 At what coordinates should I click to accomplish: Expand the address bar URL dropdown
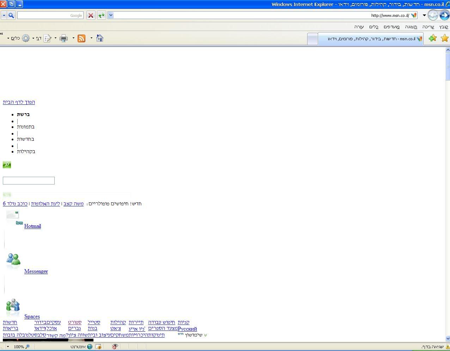(111, 16)
